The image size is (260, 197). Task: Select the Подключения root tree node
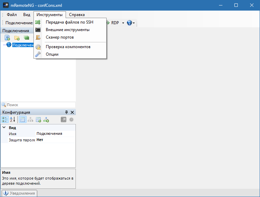(23, 45)
